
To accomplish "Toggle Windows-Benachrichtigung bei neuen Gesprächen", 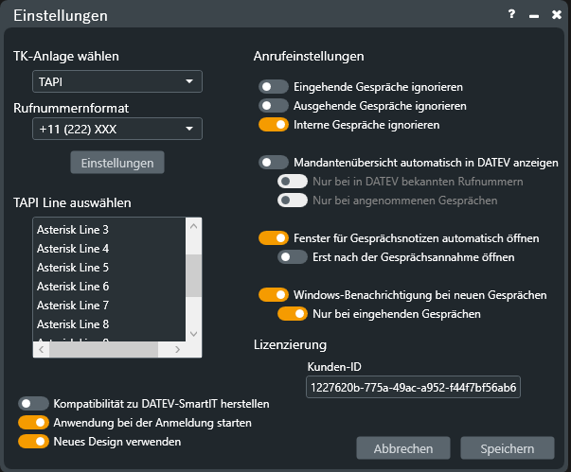I will pyautogui.click(x=273, y=295).
